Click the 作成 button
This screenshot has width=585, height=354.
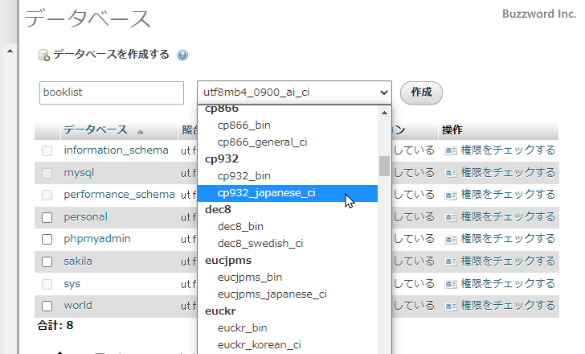421,93
